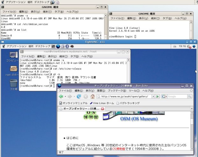Open ファイル(F) menu in Bon Echo
198x157 pixels.
click(x=65, y=91)
